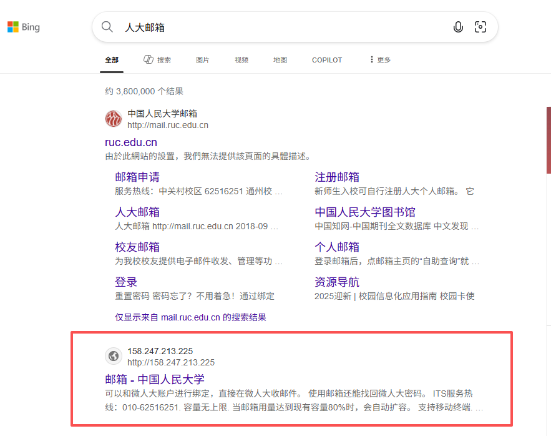The image size is (551, 436).
Task: Click the 注册邮箱 link
Action: (x=336, y=177)
